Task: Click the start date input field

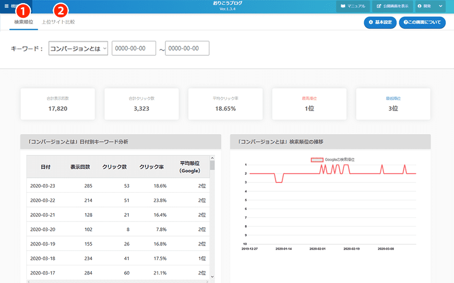Action: (134, 48)
